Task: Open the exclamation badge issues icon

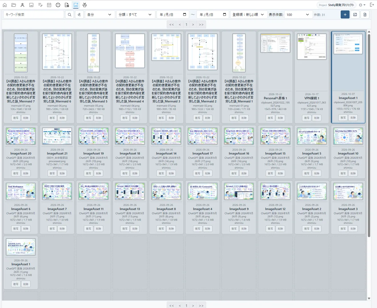Action: (58, 5)
